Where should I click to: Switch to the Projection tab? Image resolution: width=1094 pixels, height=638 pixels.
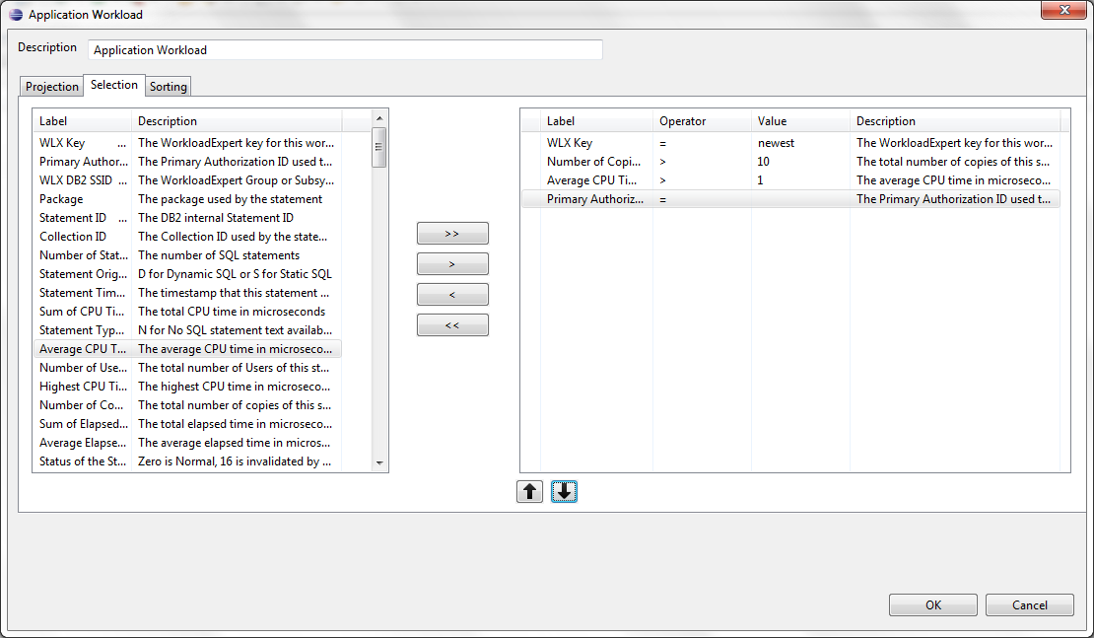coord(51,87)
